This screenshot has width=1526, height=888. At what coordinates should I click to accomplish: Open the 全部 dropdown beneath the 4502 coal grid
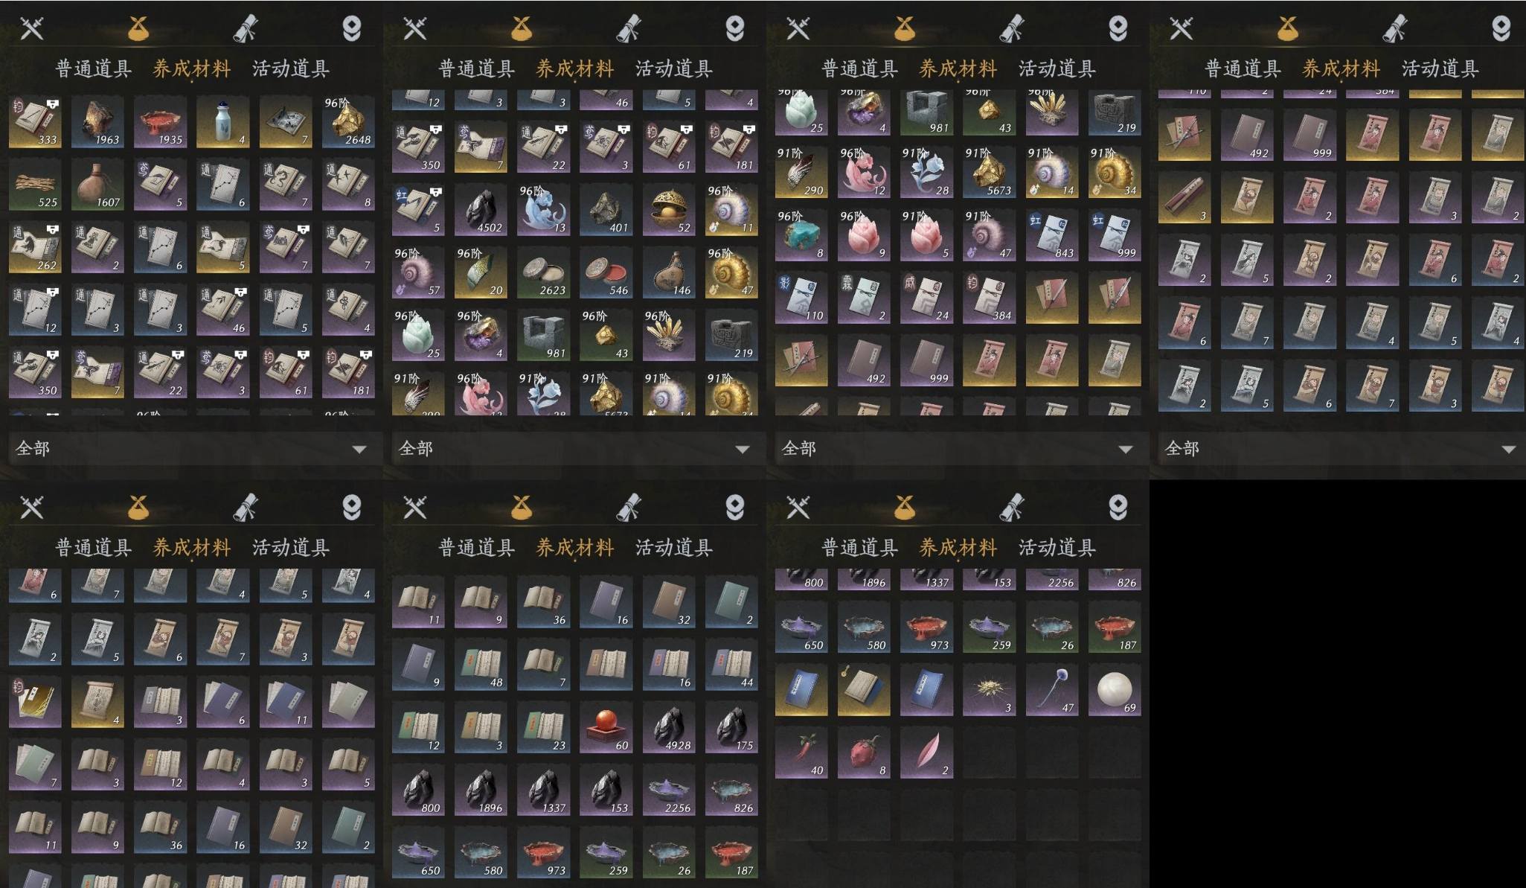click(x=574, y=449)
